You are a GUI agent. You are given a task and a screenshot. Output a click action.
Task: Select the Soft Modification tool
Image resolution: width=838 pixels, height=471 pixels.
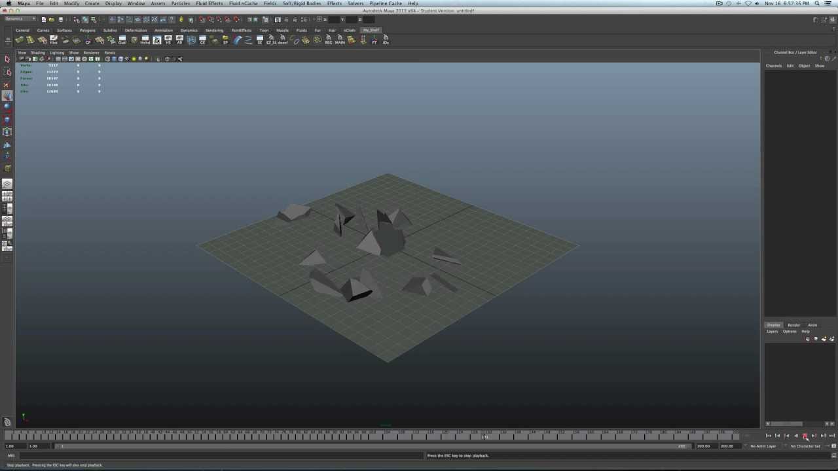click(7, 145)
